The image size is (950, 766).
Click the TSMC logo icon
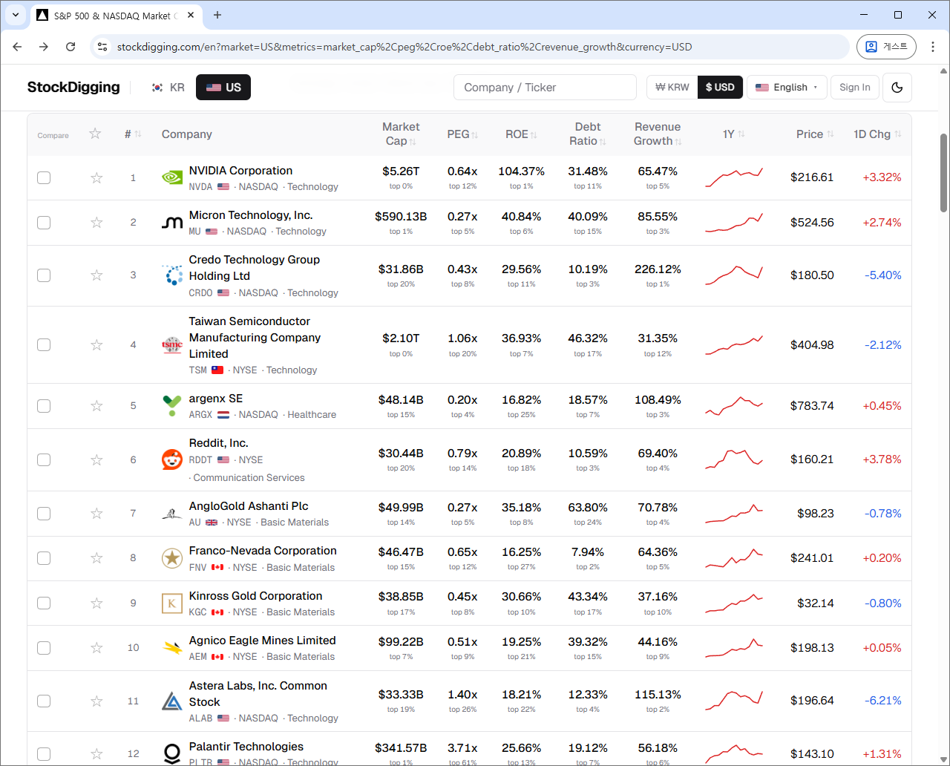(x=172, y=345)
